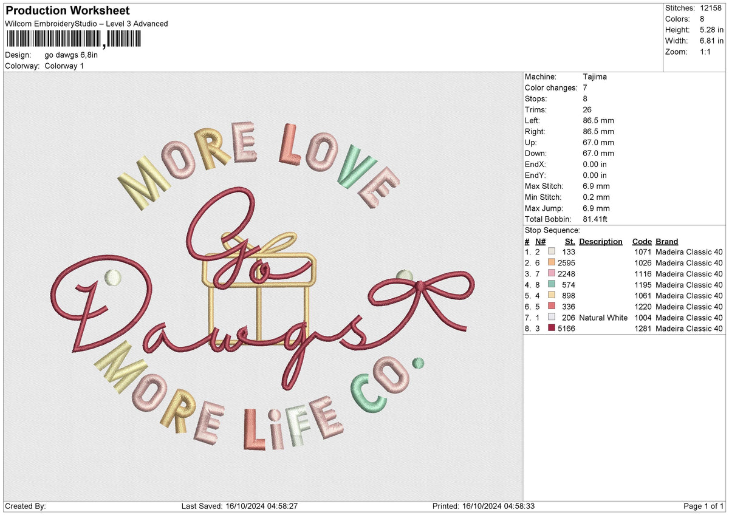Viewport: 729px width, 515px height.
Task: Click the stitch count 5166 in row 8
Action: coord(566,328)
